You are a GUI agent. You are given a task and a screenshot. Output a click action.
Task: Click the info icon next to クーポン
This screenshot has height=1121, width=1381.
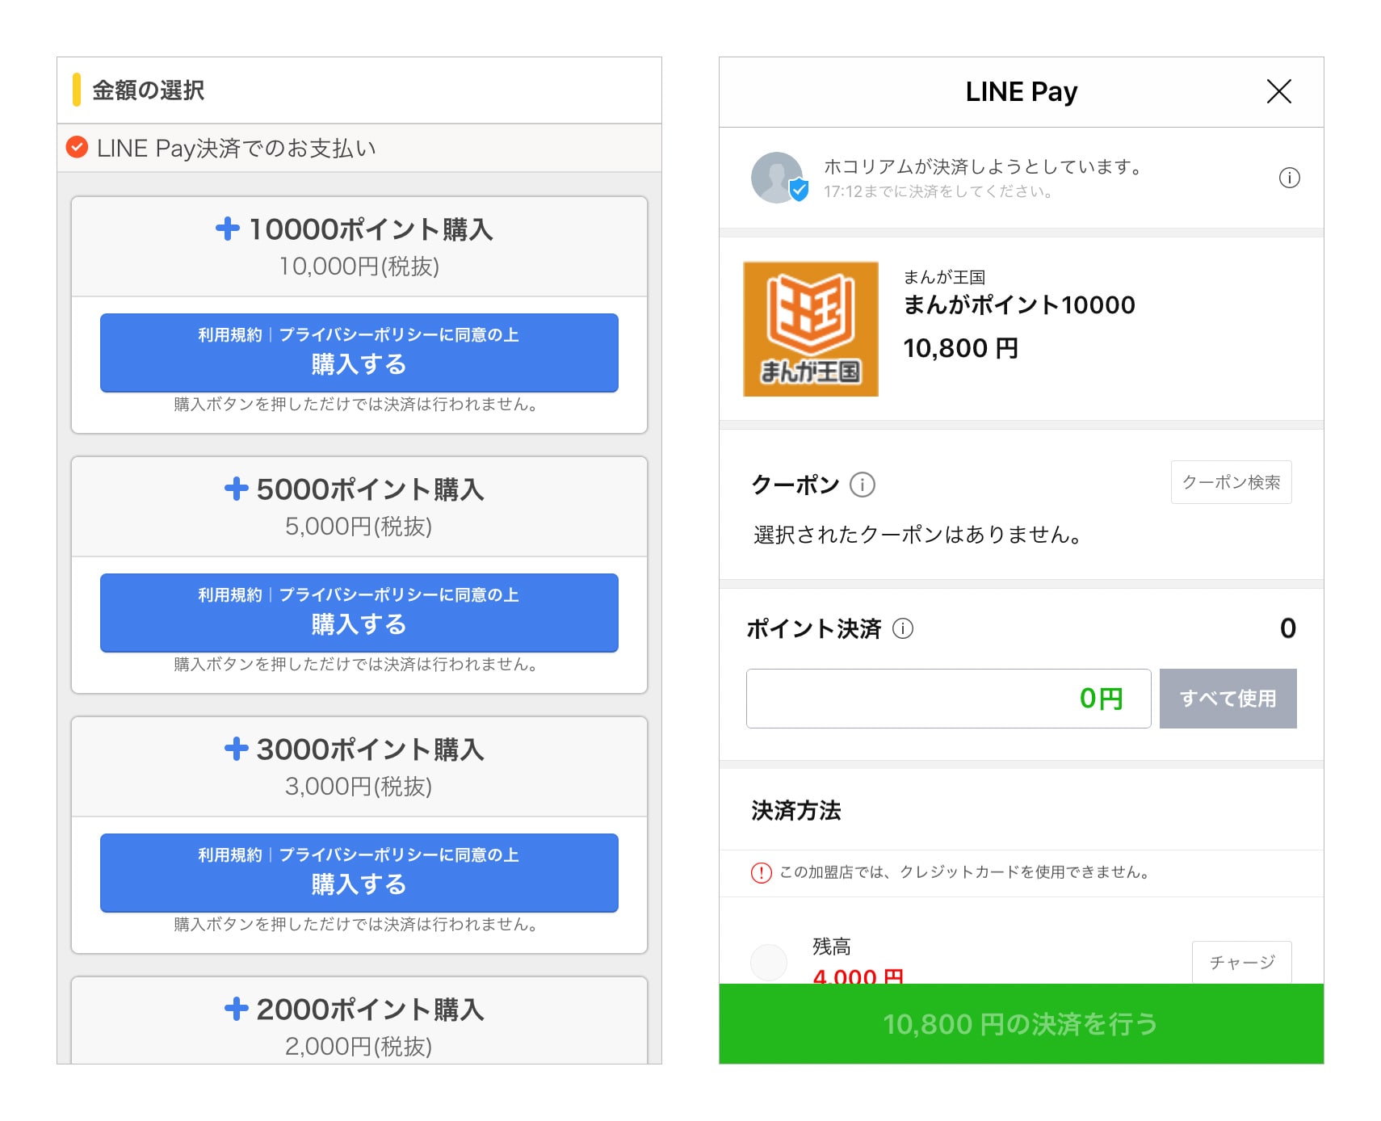(x=862, y=485)
